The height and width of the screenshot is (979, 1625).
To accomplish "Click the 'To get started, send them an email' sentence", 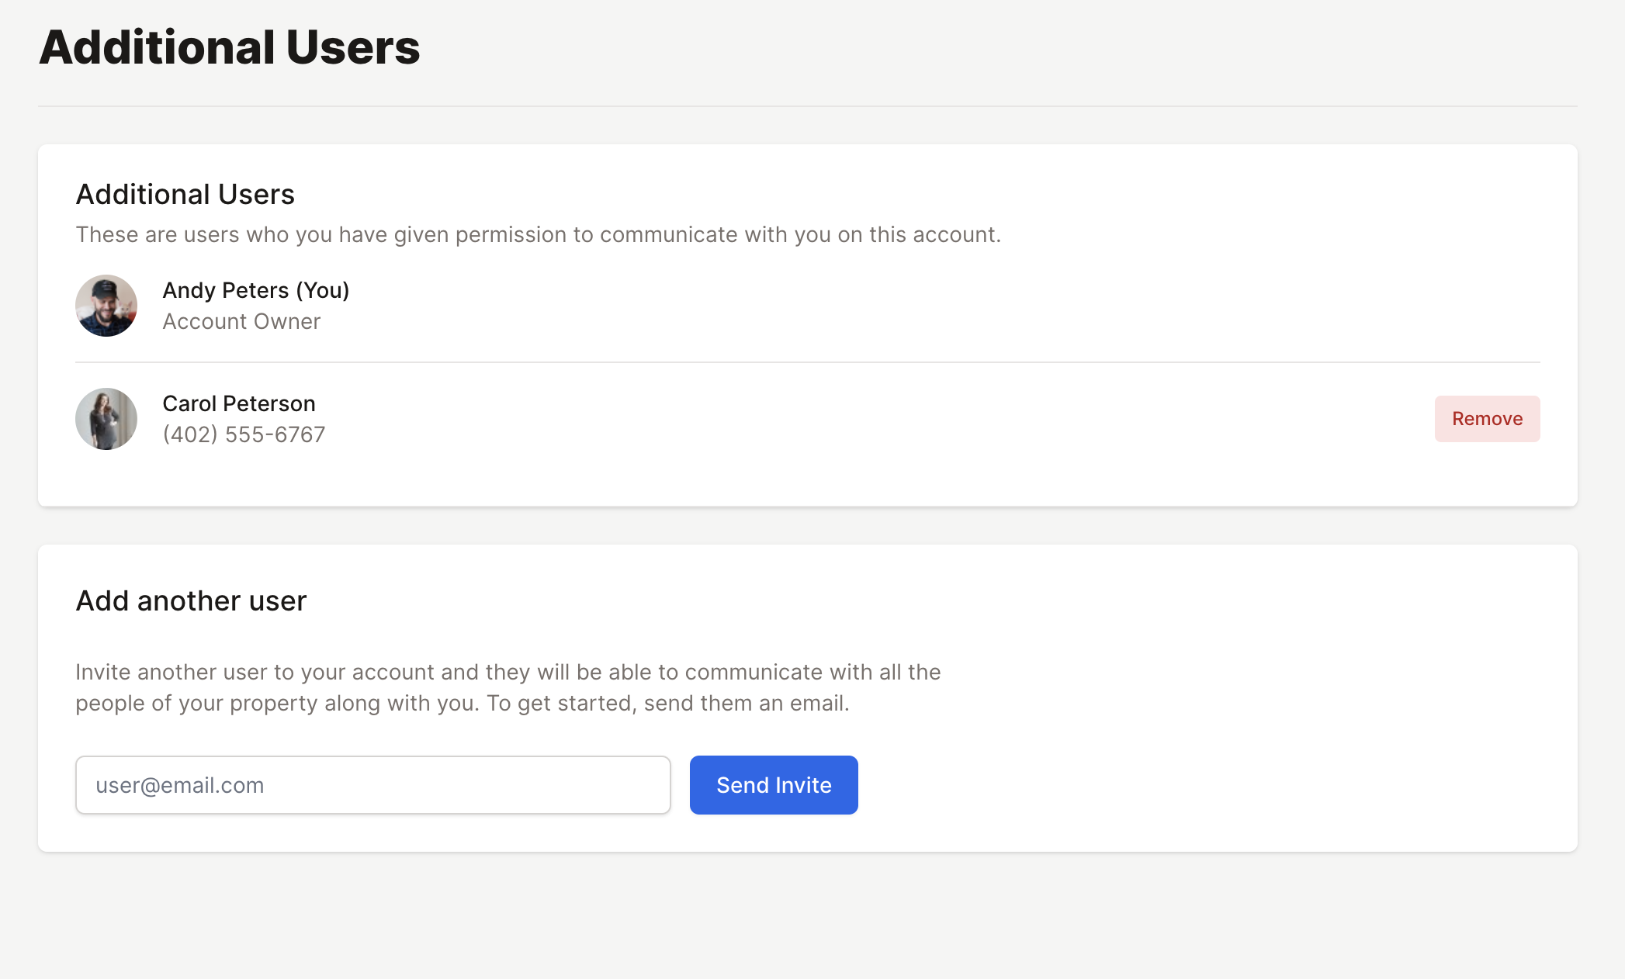I will click(667, 703).
